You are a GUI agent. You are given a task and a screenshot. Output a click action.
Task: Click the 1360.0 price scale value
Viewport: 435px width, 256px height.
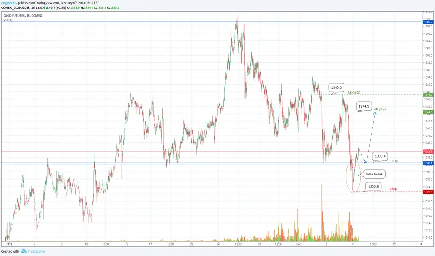tap(428, 56)
